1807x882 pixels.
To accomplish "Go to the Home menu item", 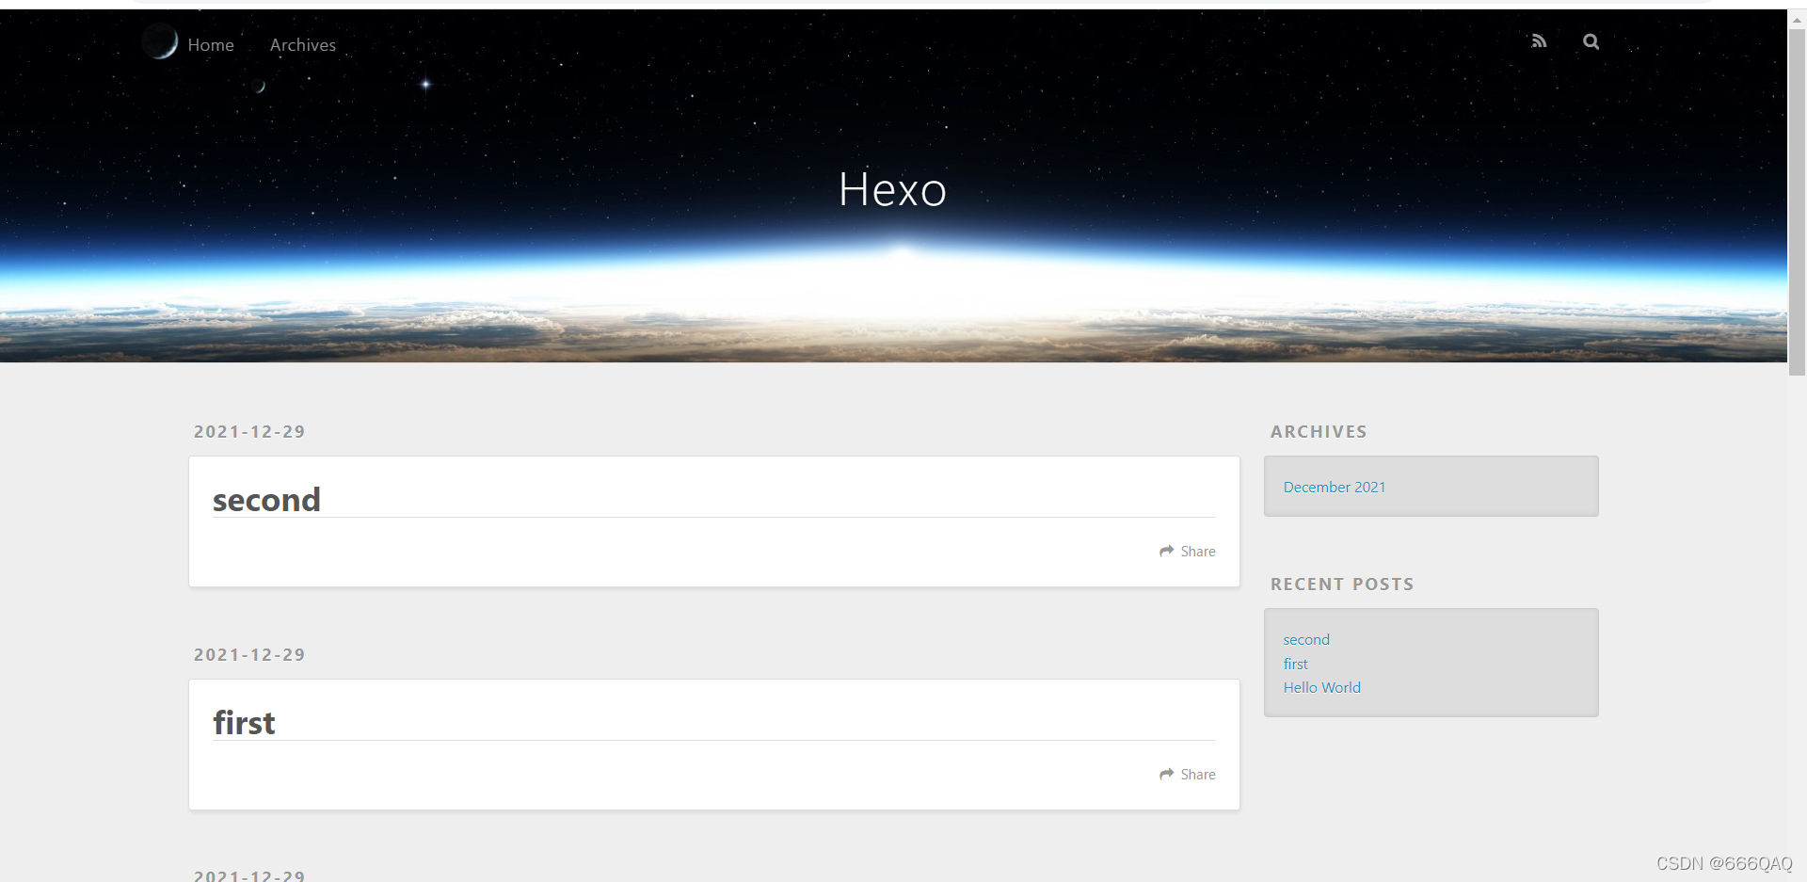I will coord(211,44).
